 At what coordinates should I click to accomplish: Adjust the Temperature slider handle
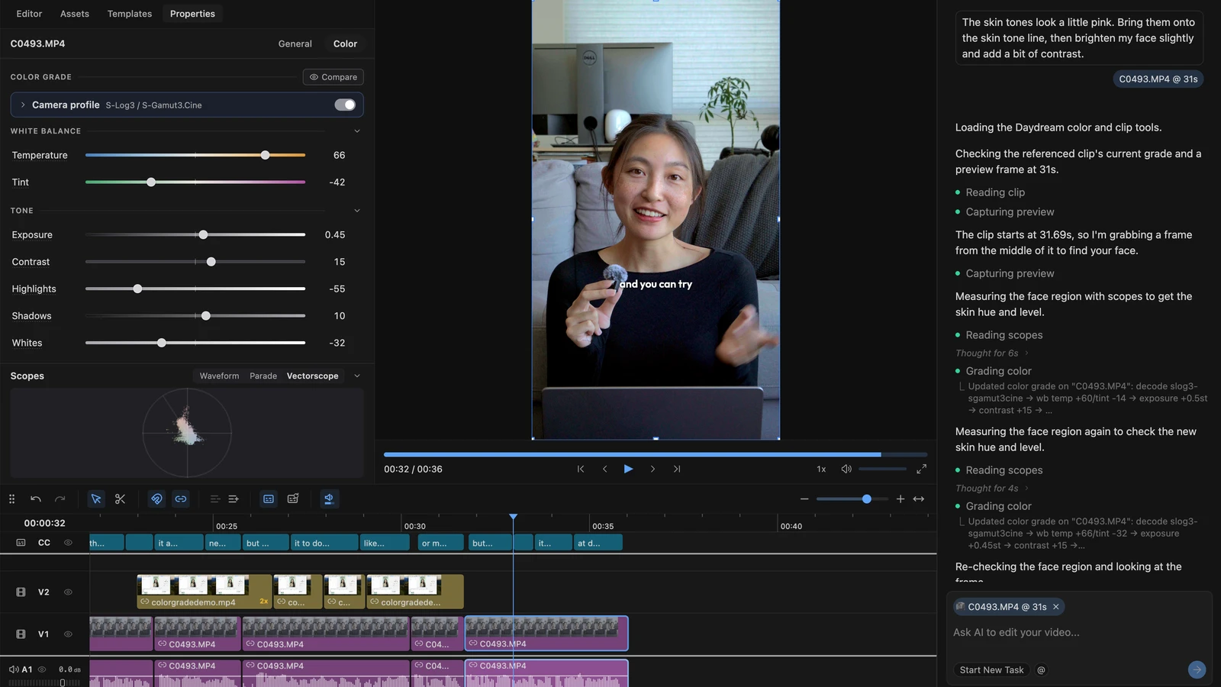point(265,155)
